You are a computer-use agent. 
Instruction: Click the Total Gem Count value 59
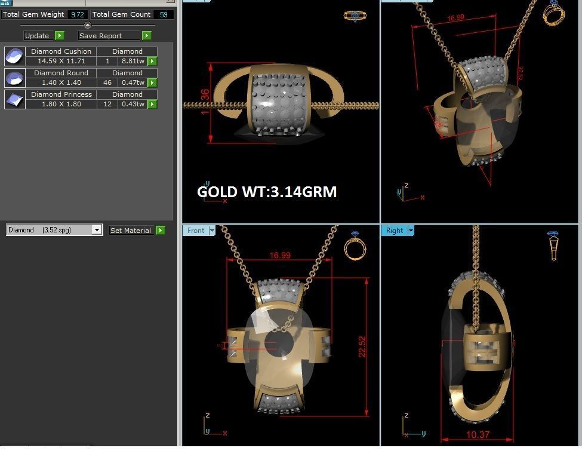point(164,14)
